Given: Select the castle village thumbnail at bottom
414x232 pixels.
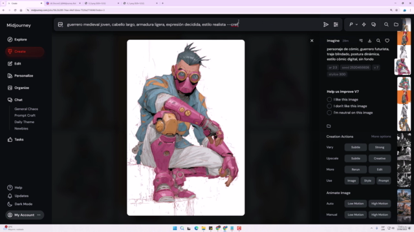Looking at the screenshot, I should (x=404, y=195).
